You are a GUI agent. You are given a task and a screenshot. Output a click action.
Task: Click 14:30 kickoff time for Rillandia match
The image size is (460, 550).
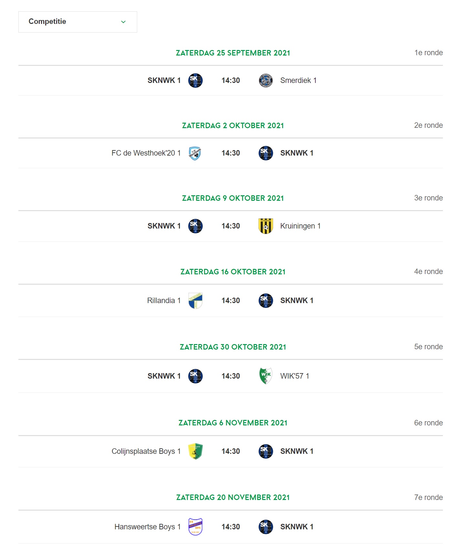[x=230, y=300]
